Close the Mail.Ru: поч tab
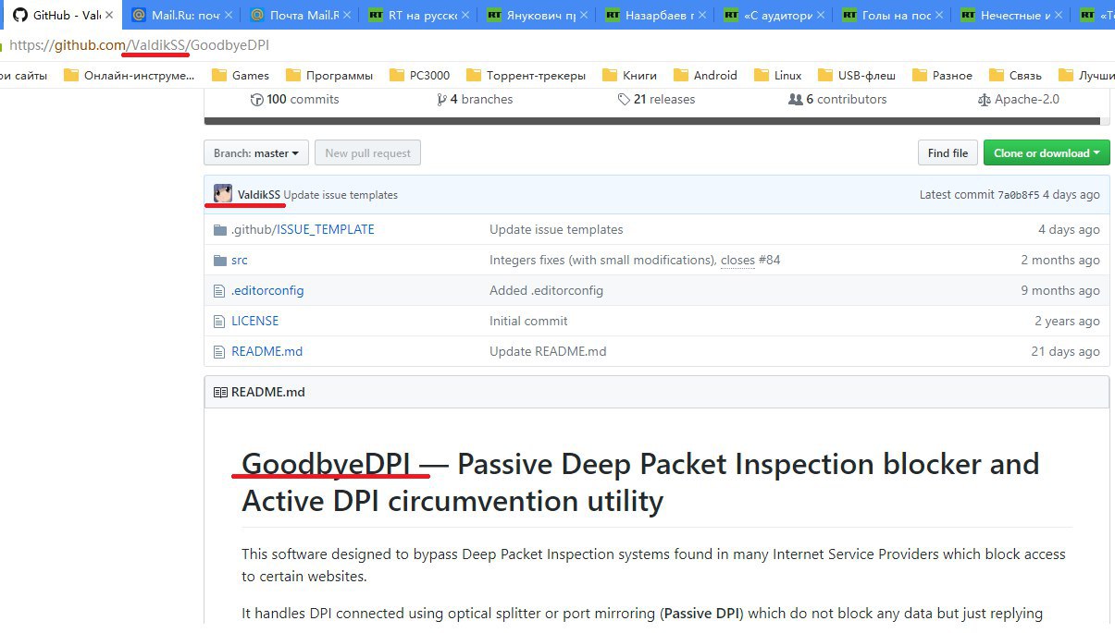 (x=230, y=15)
